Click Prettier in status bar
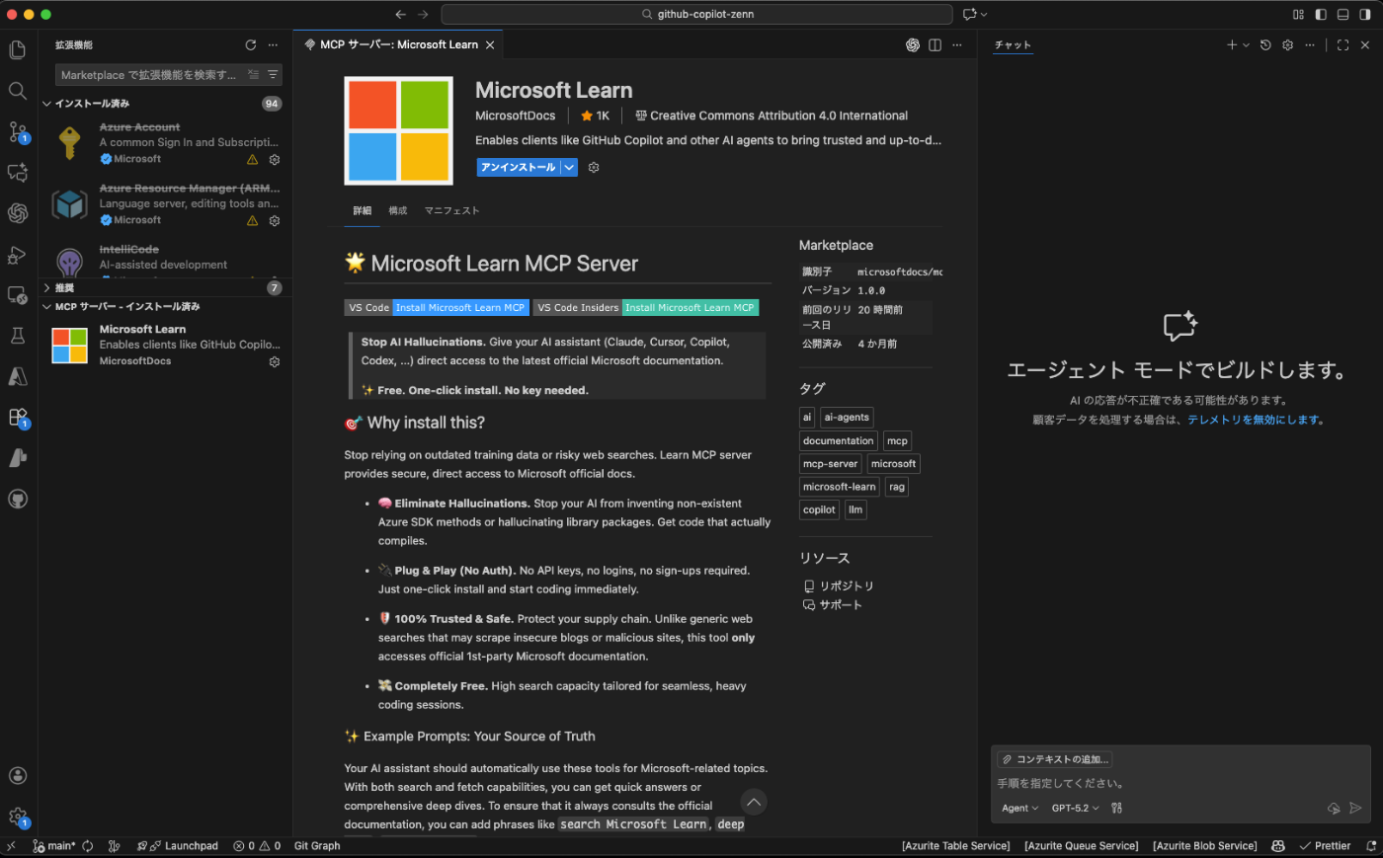The height and width of the screenshot is (858, 1383). tap(1325, 846)
